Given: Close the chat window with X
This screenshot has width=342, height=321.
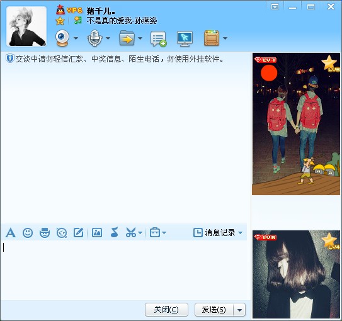Looking at the screenshot, I should click(x=331, y=6).
